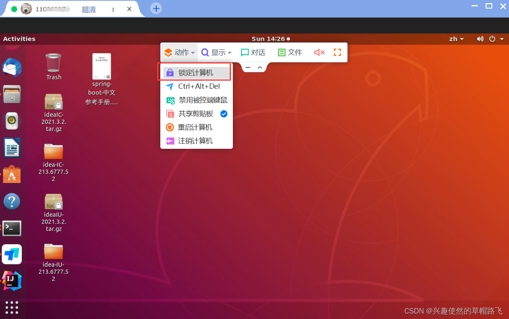Open the 动作 actions dropdown

(x=179, y=52)
